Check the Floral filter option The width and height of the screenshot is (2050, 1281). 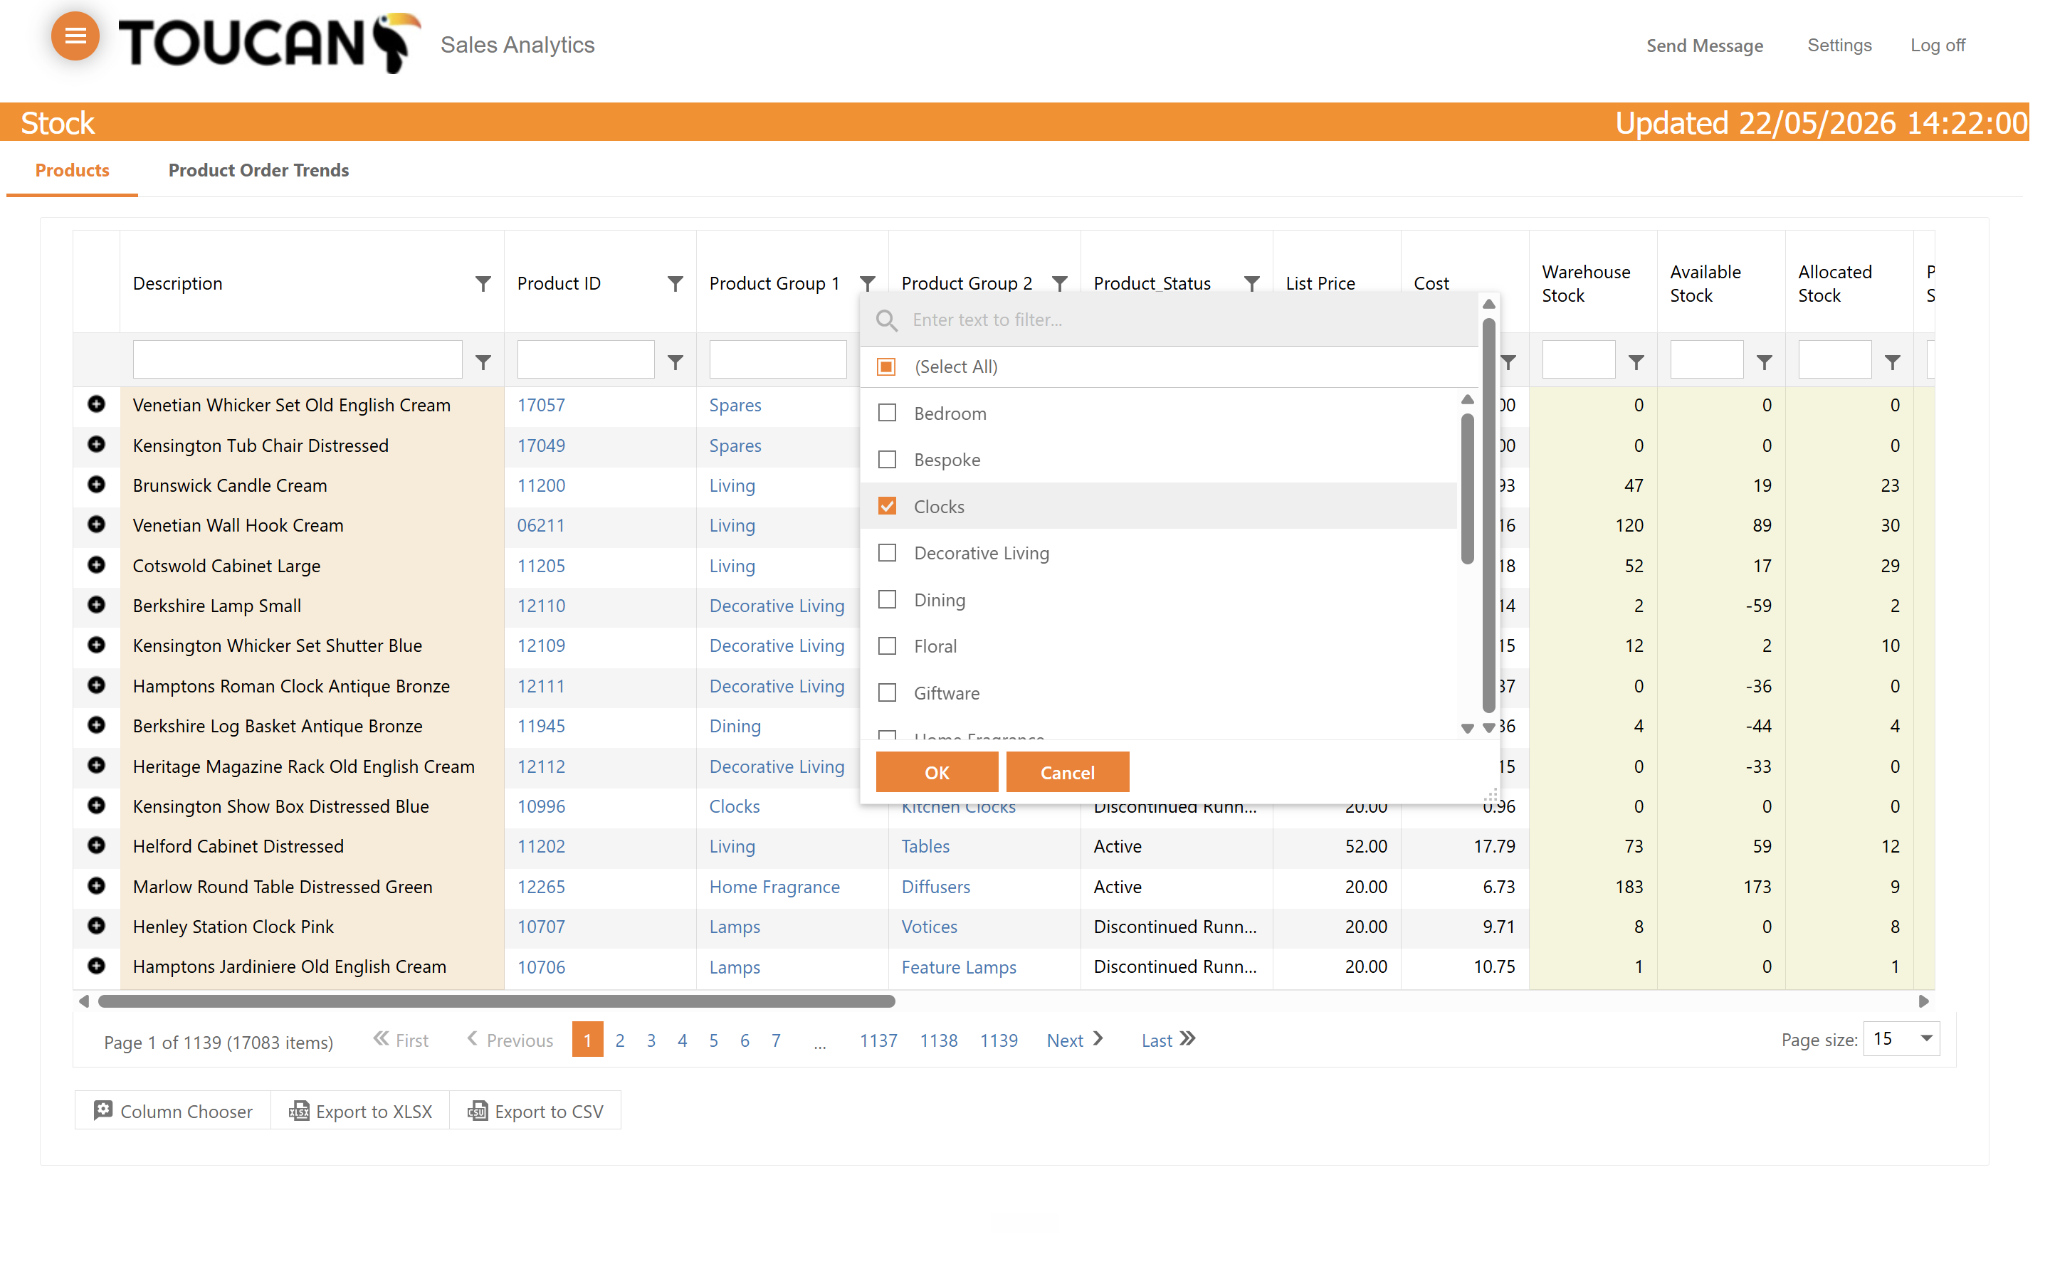[887, 646]
